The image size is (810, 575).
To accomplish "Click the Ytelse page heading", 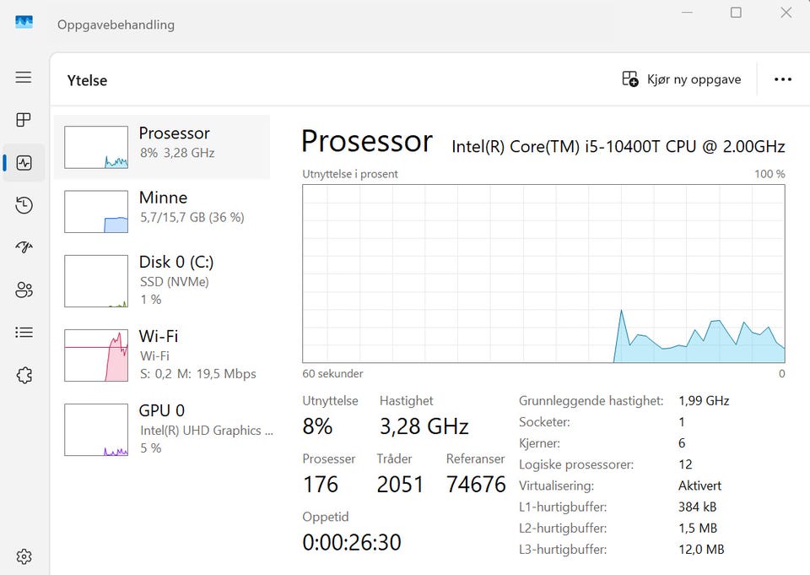I will pyautogui.click(x=87, y=81).
